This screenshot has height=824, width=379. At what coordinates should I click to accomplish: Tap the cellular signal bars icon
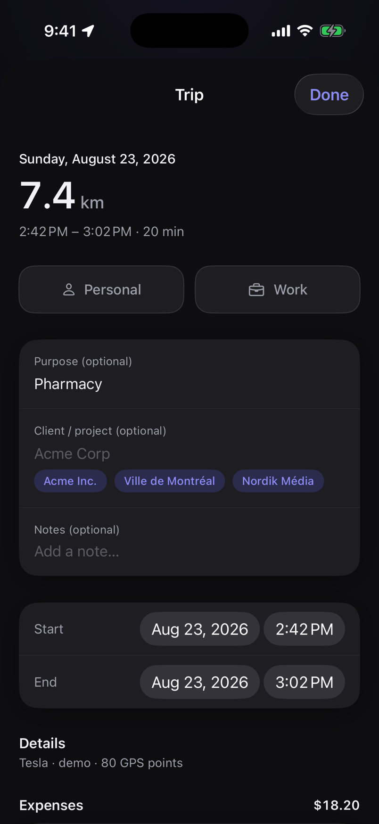pos(281,31)
